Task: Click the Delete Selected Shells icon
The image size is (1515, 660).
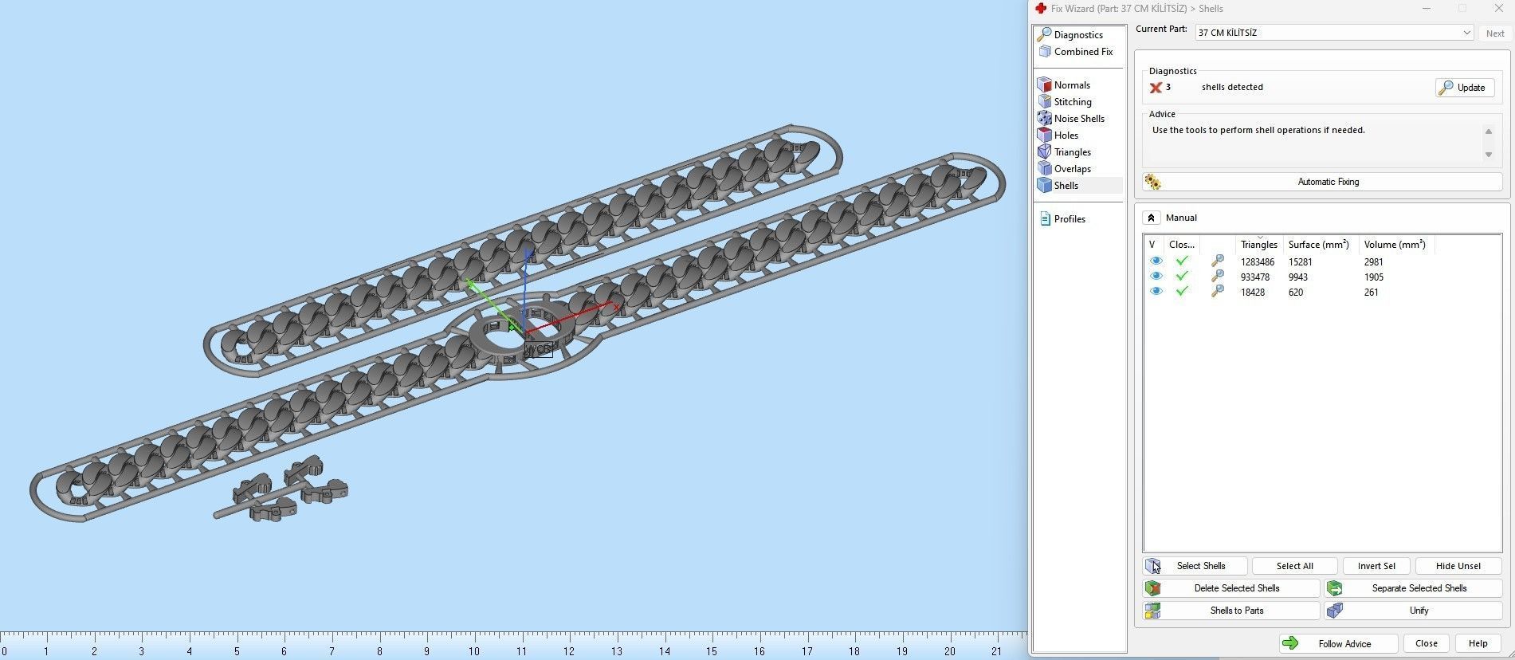Action: 1153,588
